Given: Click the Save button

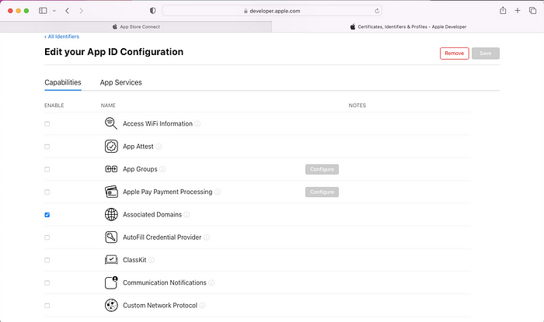Looking at the screenshot, I should click(x=486, y=54).
